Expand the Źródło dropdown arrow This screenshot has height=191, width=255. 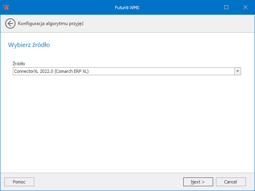[237, 71]
